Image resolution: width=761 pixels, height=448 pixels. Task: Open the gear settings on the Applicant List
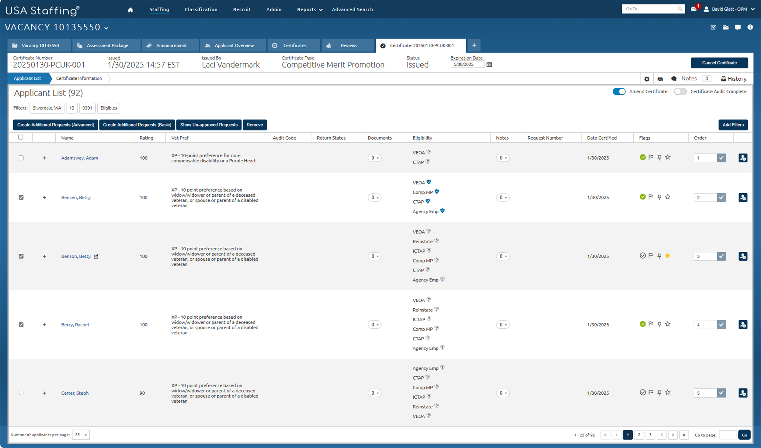click(647, 79)
